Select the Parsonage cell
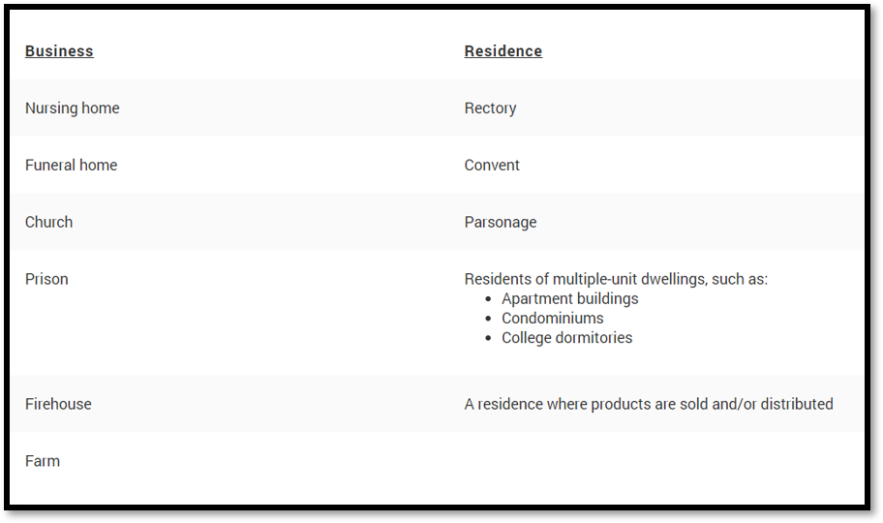The width and height of the screenshot is (883, 523). point(500,223)
